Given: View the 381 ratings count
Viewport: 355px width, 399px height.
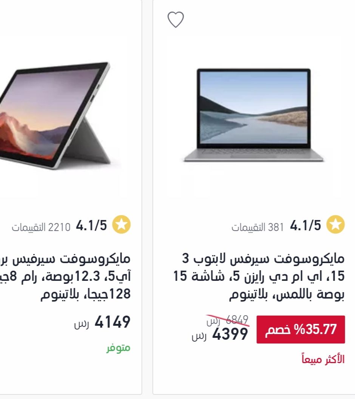Looking at the screenshot, I should coord(258,227).
